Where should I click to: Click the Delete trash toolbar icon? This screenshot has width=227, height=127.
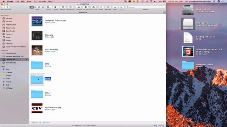63,7
